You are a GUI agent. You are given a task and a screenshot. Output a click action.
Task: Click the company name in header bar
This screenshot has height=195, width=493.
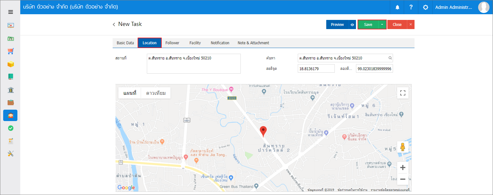pos(71,7)
